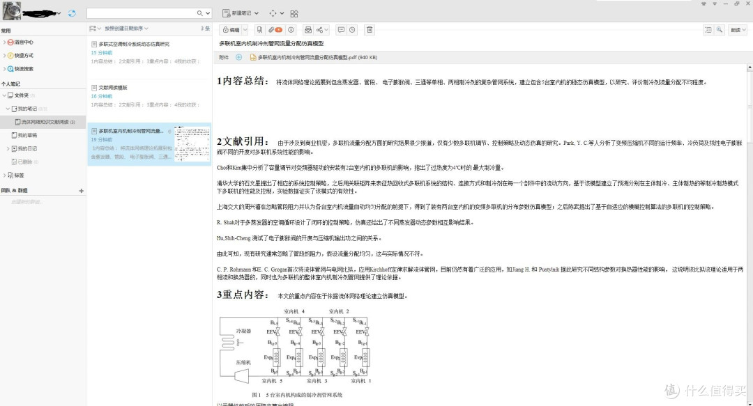The height and width of the screenshot is (406, 753).
Task: Open the attached PDF file link
Action: pos(314,57)
